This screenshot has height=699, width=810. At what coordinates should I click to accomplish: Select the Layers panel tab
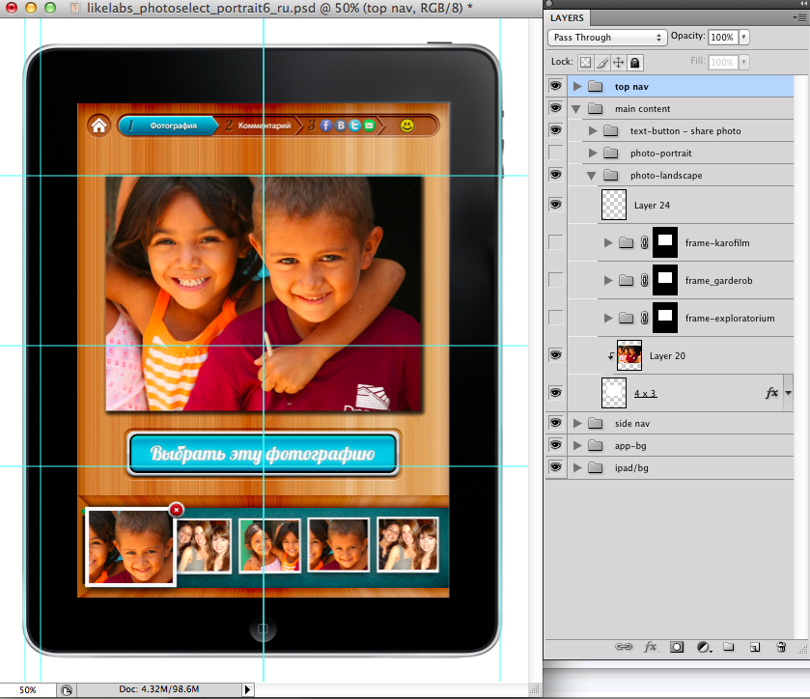(x=568, y=17)
